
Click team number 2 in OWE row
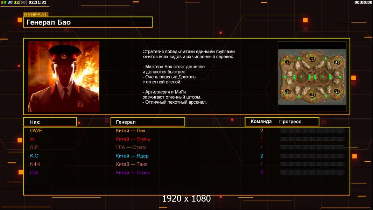(261, 131)
